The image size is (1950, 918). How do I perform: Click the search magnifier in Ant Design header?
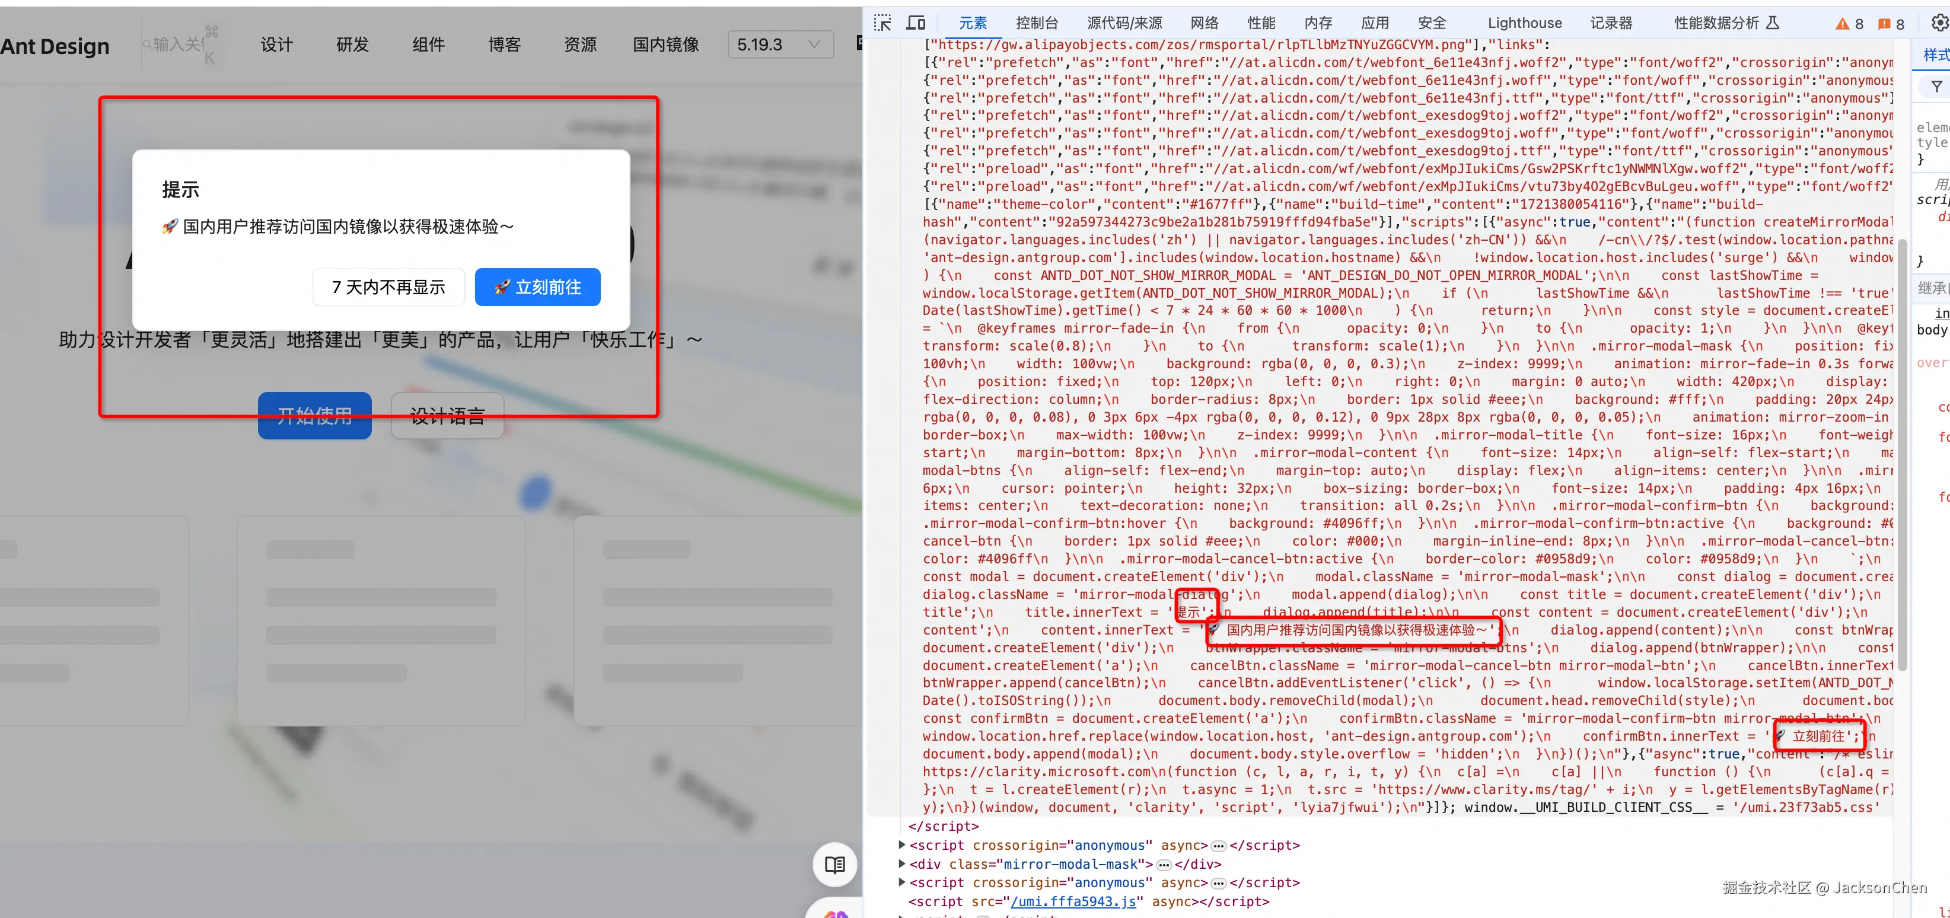click(x=147, y=44)
